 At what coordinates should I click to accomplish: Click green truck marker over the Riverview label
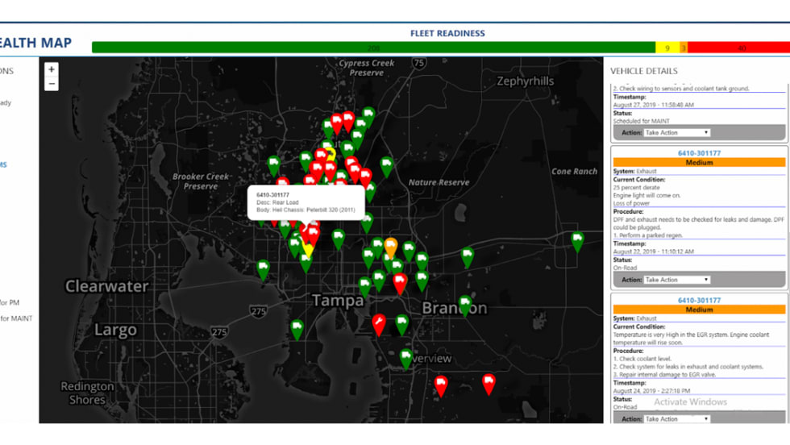tap(406, 356)
